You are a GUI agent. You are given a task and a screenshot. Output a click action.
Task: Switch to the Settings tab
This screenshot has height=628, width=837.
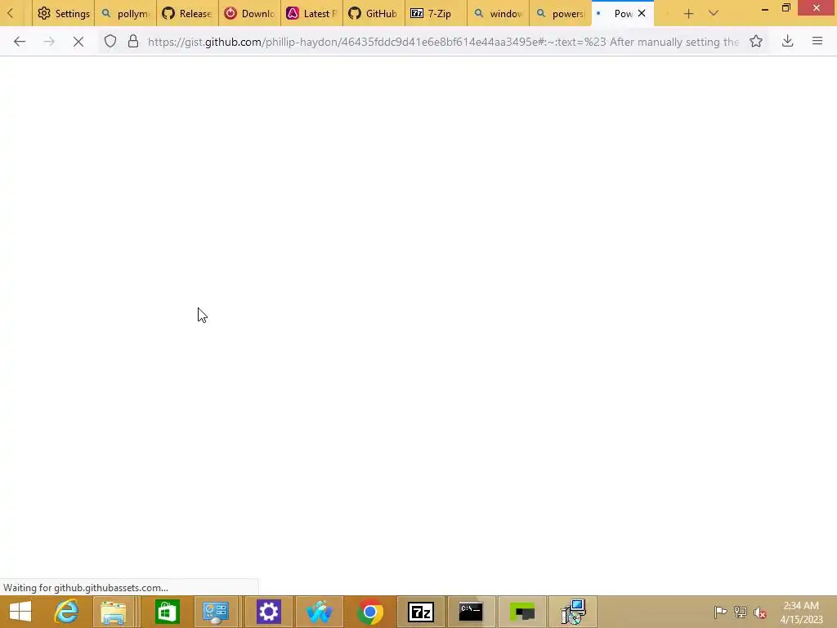click(x=64, y=13)
